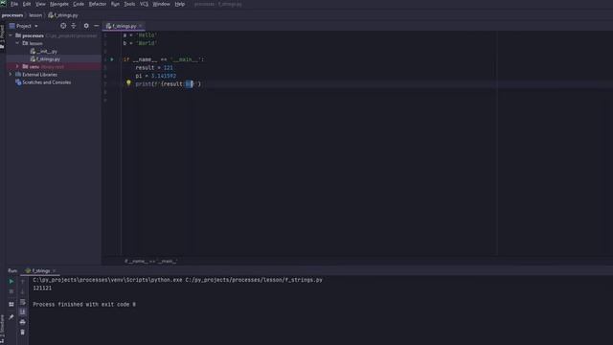This screenshot has width=613, height=345.
Task: Click the print(f'{result...') code line
Action: pyautogui.click(x=169, y=84)
